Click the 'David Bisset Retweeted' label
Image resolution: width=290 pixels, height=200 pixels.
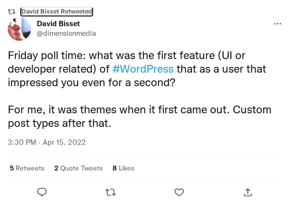pyautogui.click(x=57, y=12)
